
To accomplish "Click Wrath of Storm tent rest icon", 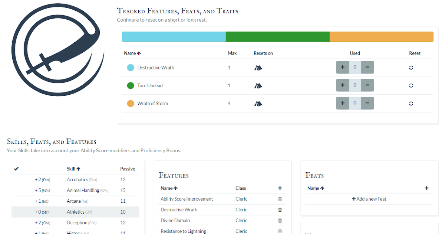I will point(258,103).
